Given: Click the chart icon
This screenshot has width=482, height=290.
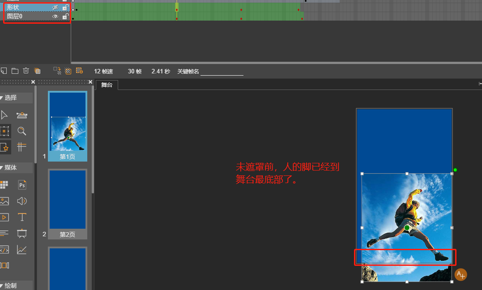Looking at the screenshot, I should click(x=22, y=250).
